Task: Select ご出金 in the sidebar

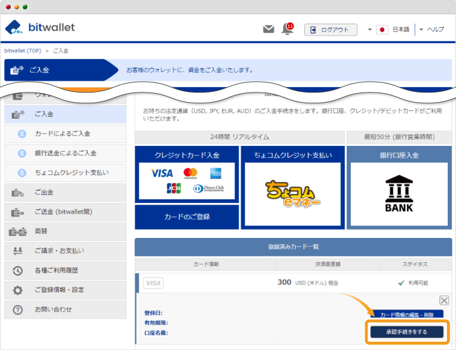Action: (x=65, y=192)
